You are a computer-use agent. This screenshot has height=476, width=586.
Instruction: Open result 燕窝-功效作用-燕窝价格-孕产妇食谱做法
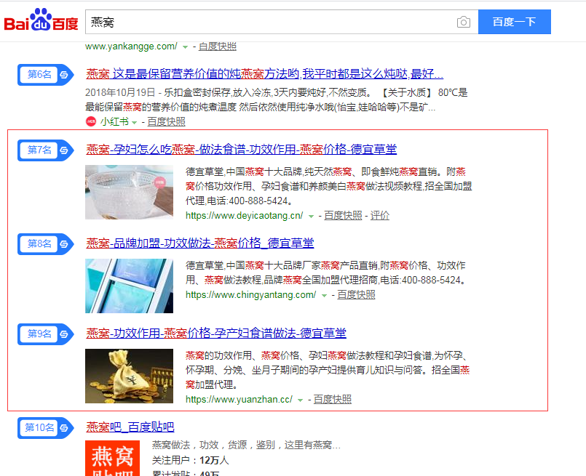[x=216, y=333]
